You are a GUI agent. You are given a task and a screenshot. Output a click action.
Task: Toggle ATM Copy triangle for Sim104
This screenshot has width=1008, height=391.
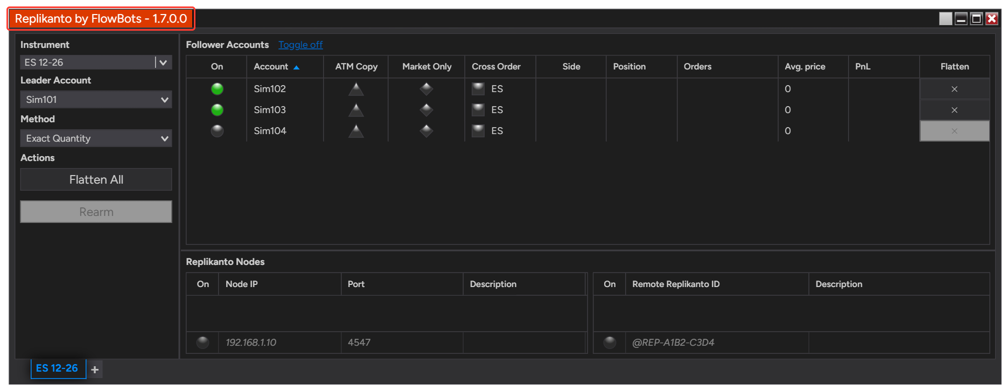[x=356, y=131]
